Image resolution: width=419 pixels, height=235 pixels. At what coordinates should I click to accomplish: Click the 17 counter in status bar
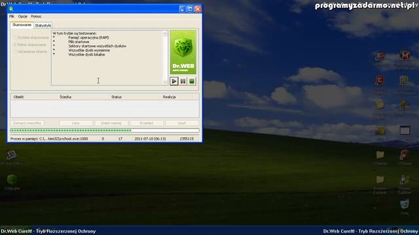(120, 139)
